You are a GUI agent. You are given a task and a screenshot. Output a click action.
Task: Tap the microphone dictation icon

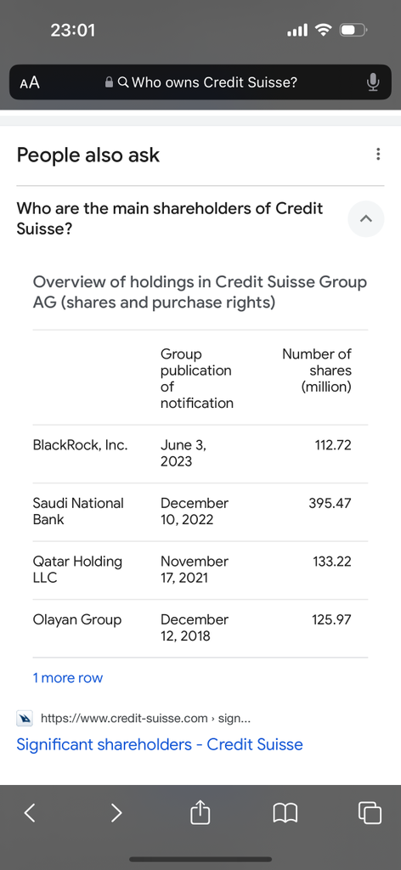pos(373,82)
